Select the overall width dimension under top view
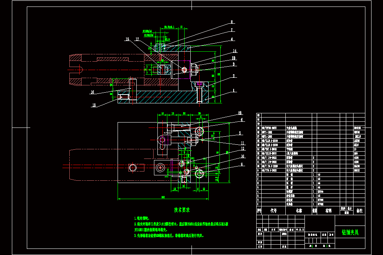The image size is (383, 255). tap(163, 197)
